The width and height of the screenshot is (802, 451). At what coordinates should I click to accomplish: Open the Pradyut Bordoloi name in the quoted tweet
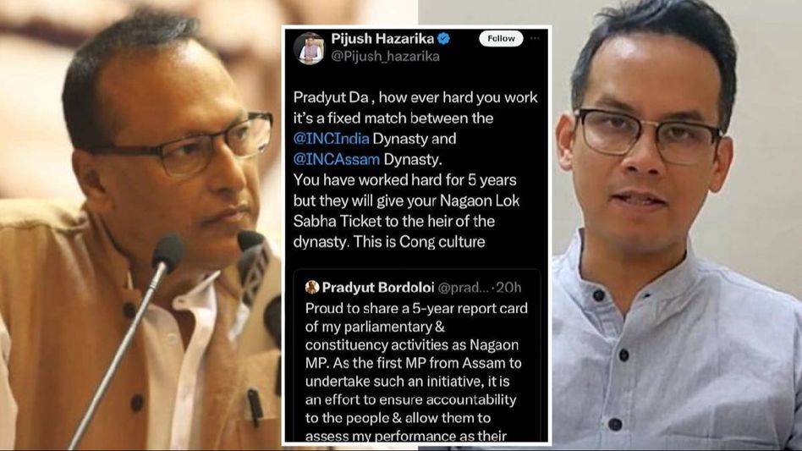(x=378, y=288)
